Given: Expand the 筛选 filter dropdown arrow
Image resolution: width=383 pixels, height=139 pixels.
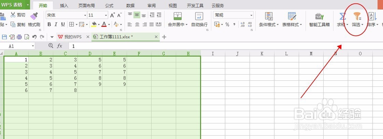Looking at the screenshot, I should click(362, 25).
